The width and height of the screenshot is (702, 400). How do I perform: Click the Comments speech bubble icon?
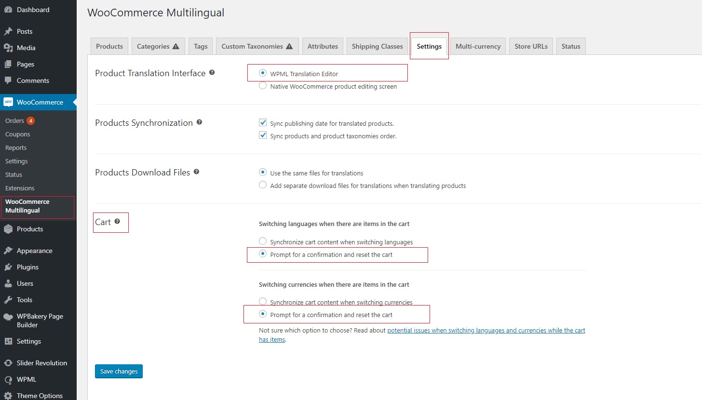point(8,80)
